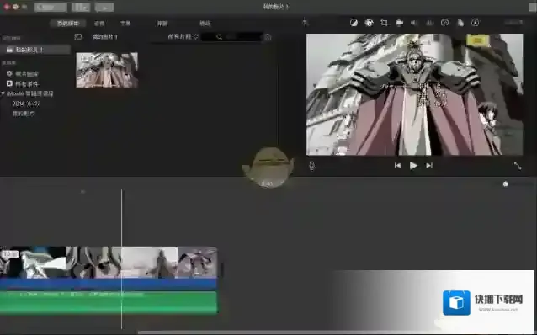This screenshot has height=335, width=537.
Task: Show the clip information panel
Action: 476,23
